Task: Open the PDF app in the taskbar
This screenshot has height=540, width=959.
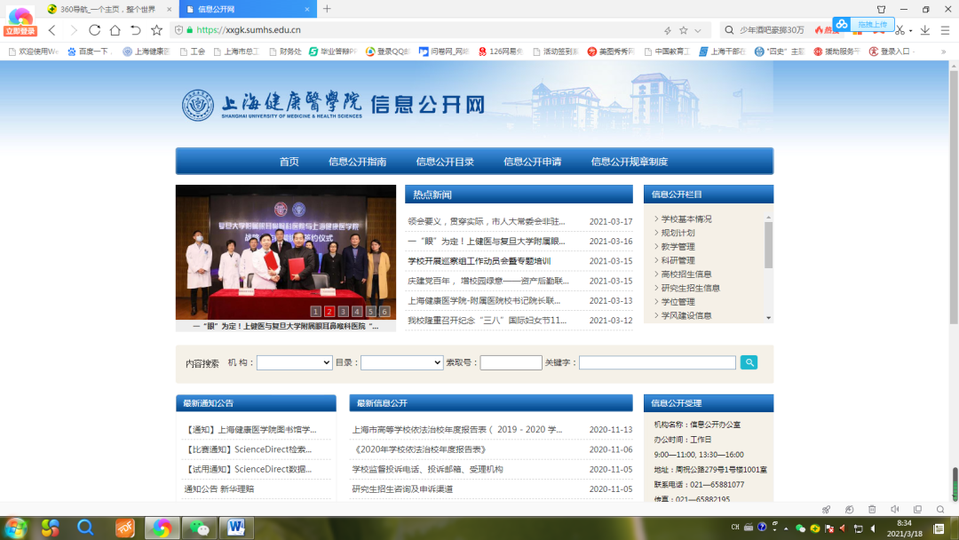Action: click(x=125, y=528)
